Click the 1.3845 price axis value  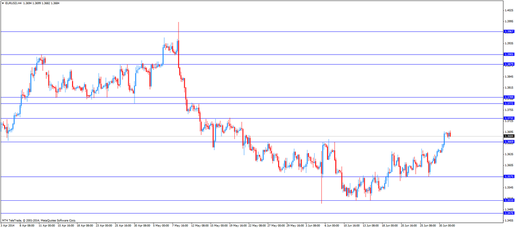click(509, 77)
